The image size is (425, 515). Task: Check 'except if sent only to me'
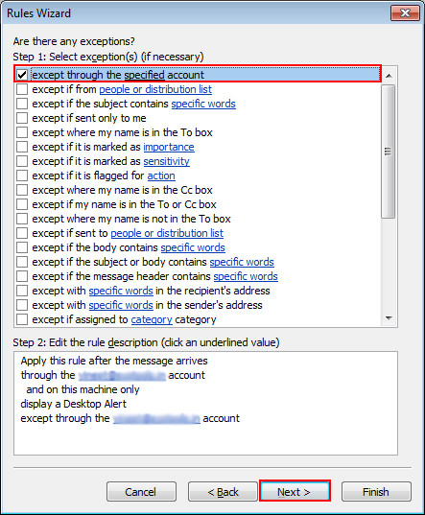(22, 118)
